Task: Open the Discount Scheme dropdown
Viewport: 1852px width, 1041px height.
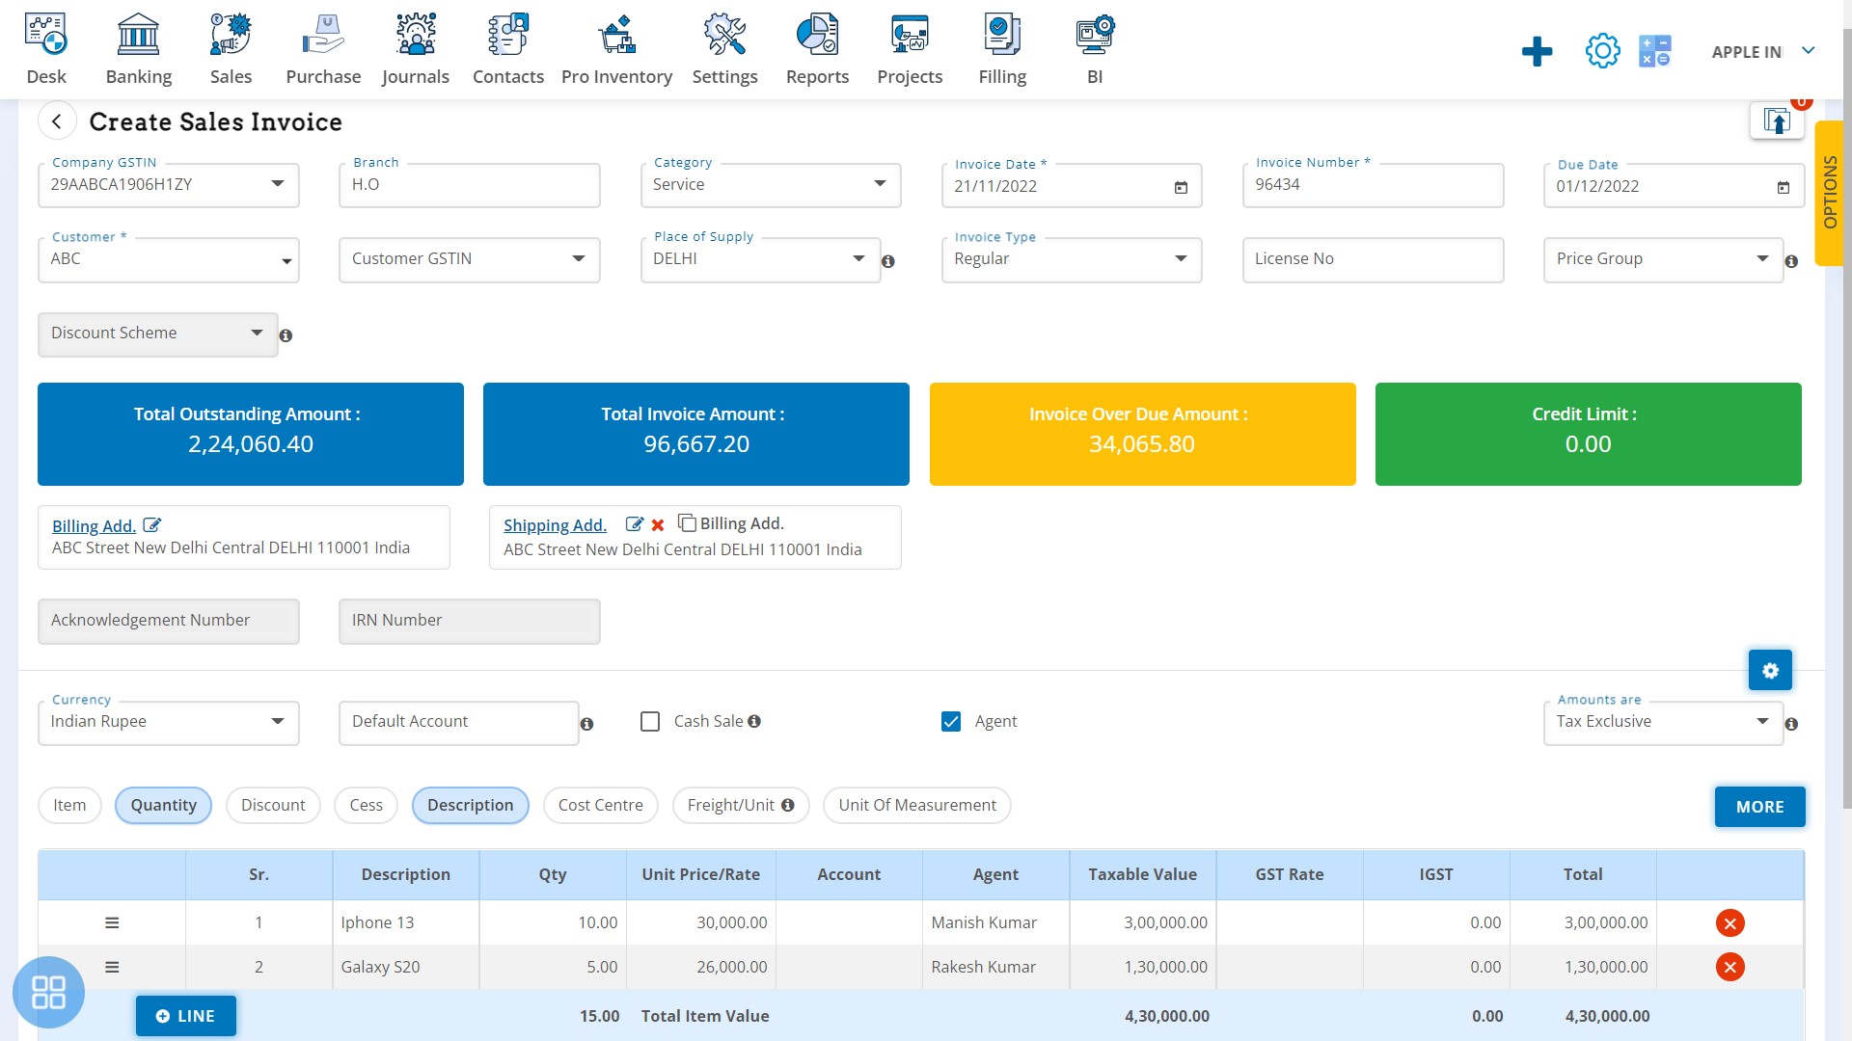Action: pyautogui.click(x=158, y=334)
